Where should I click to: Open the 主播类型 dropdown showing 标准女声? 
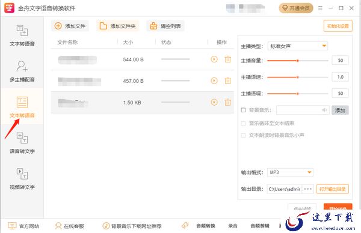(297, 46)
